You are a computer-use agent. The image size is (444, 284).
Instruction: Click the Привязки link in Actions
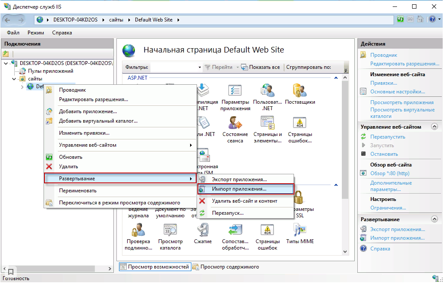[x=383, y=83]
